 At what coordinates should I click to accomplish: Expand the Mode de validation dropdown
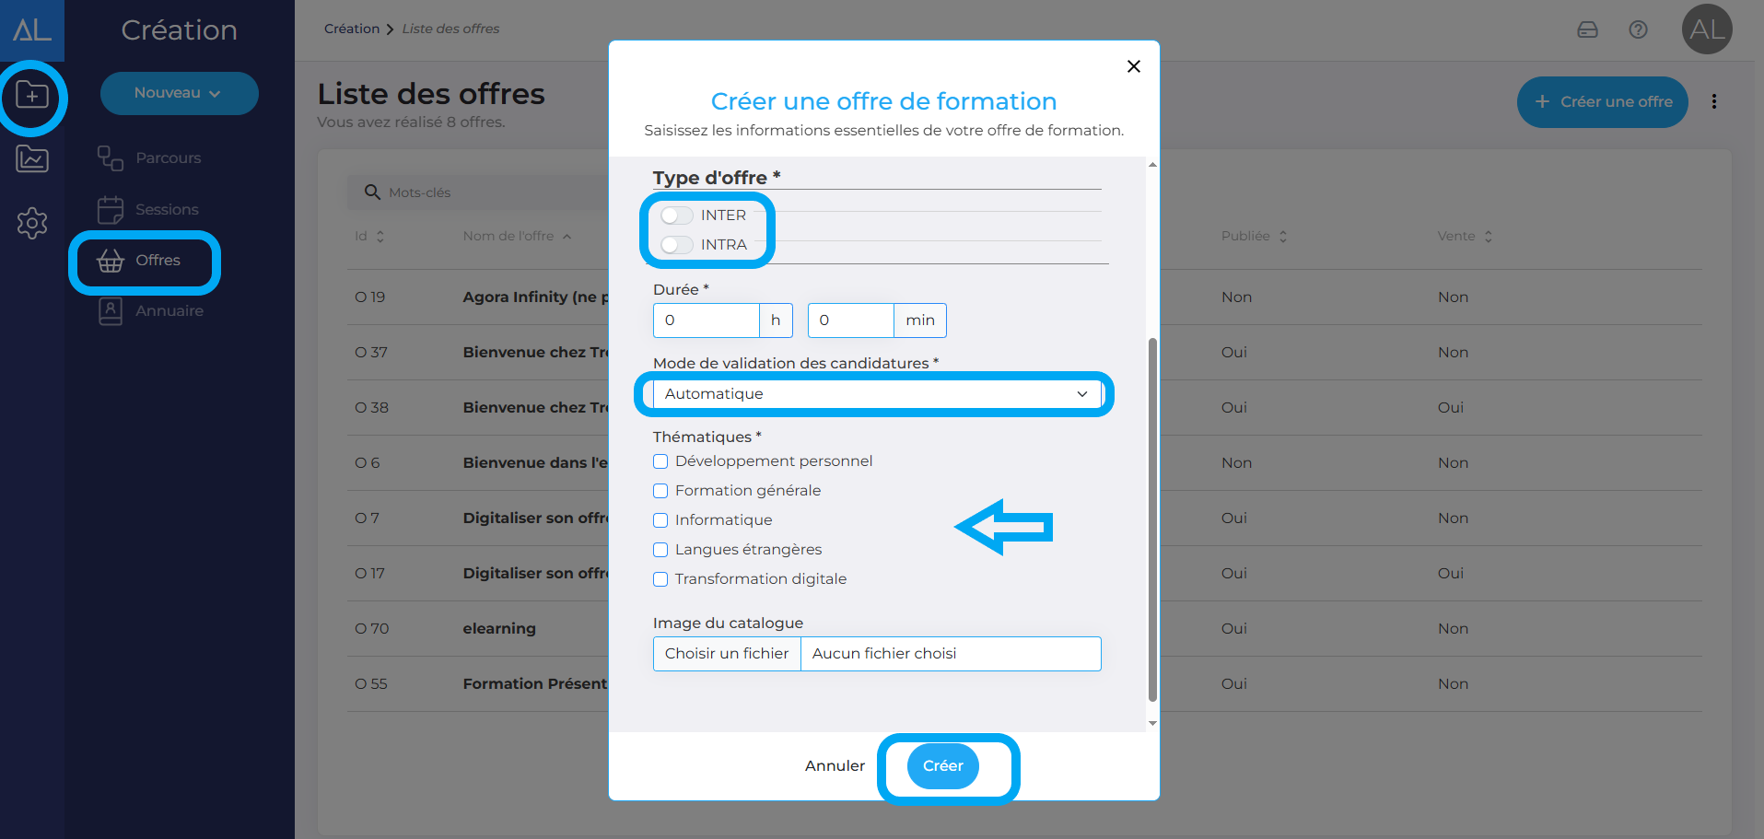coord(876,394)
